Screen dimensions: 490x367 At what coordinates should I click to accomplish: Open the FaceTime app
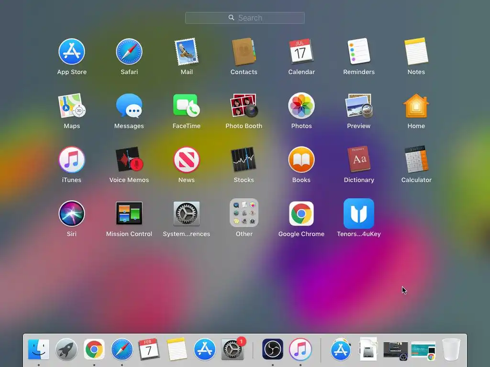point(187,106)
